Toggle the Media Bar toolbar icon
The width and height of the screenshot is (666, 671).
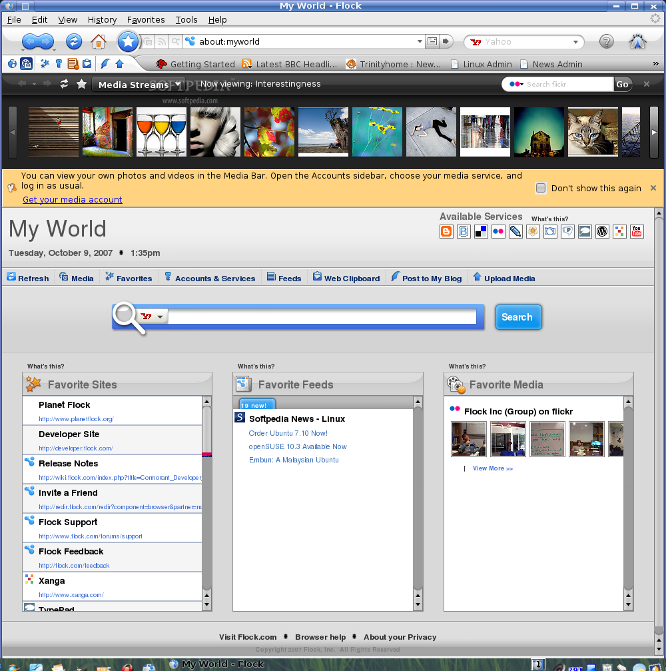pyautogui.click(x=26, y=64)
